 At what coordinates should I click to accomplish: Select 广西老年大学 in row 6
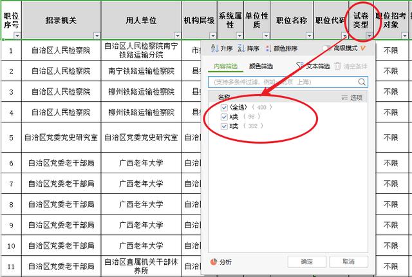(142, 163)
